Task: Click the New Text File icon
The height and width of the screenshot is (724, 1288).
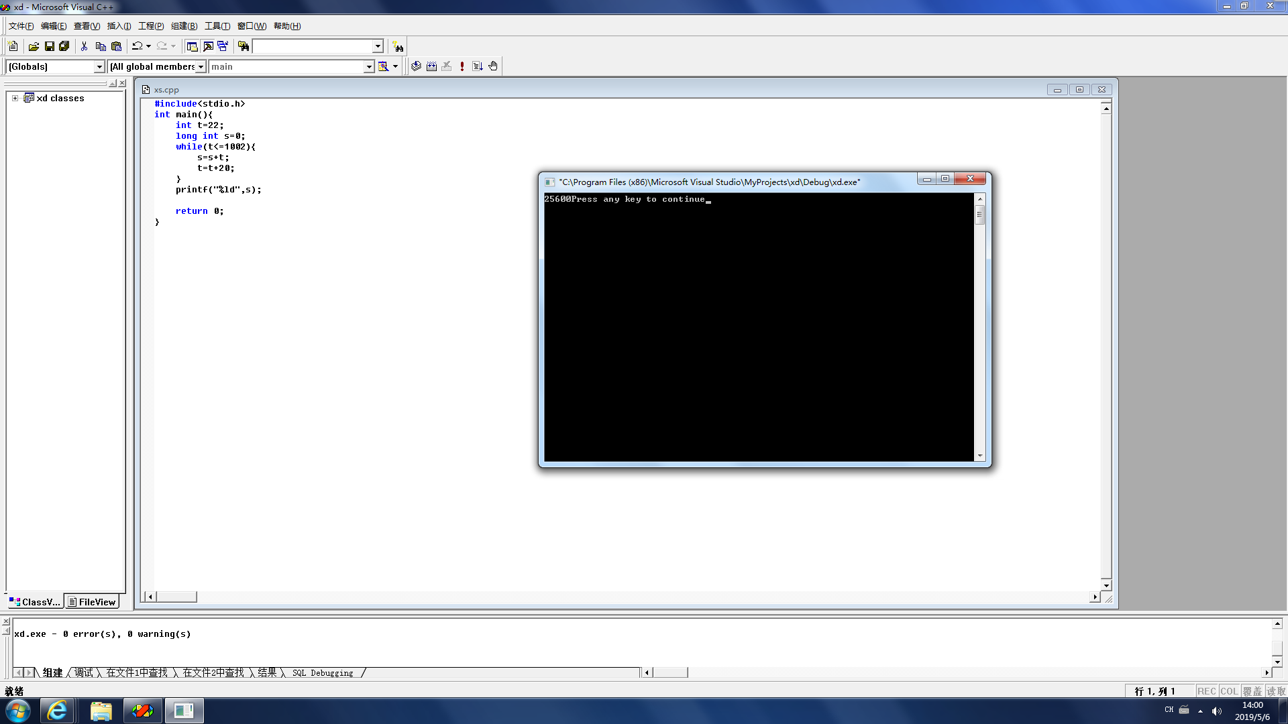Action: coord(13,46)
